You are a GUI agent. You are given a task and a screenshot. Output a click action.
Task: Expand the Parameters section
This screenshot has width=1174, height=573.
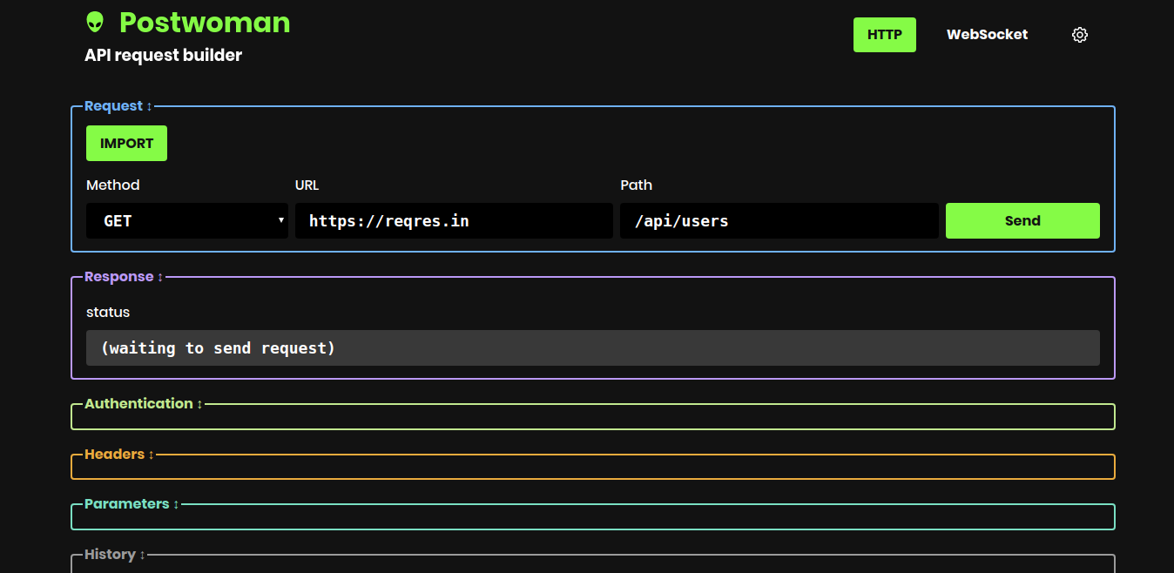coord(132,504)
